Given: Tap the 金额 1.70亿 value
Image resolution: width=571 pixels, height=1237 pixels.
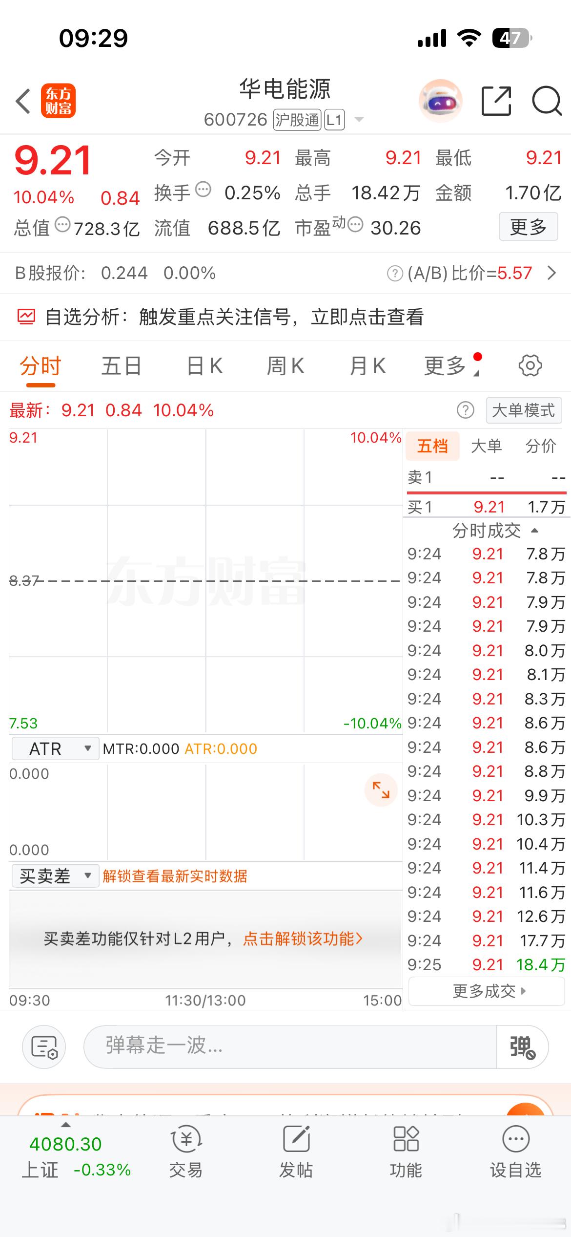Looking at the screenshot, I should click(x=533, y=193).
